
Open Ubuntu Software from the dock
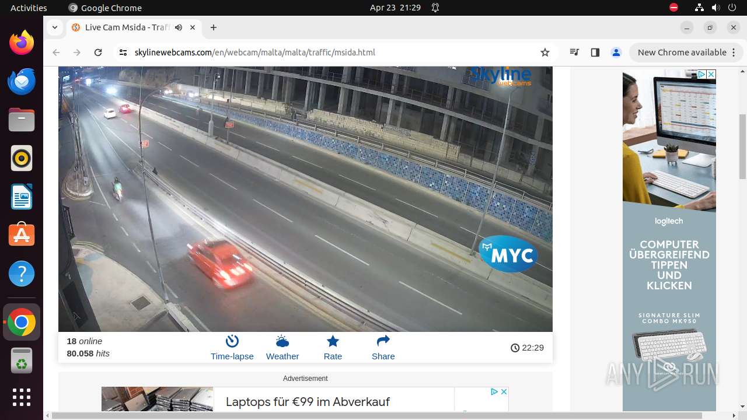pyautogui.click(x=22, y=235)
